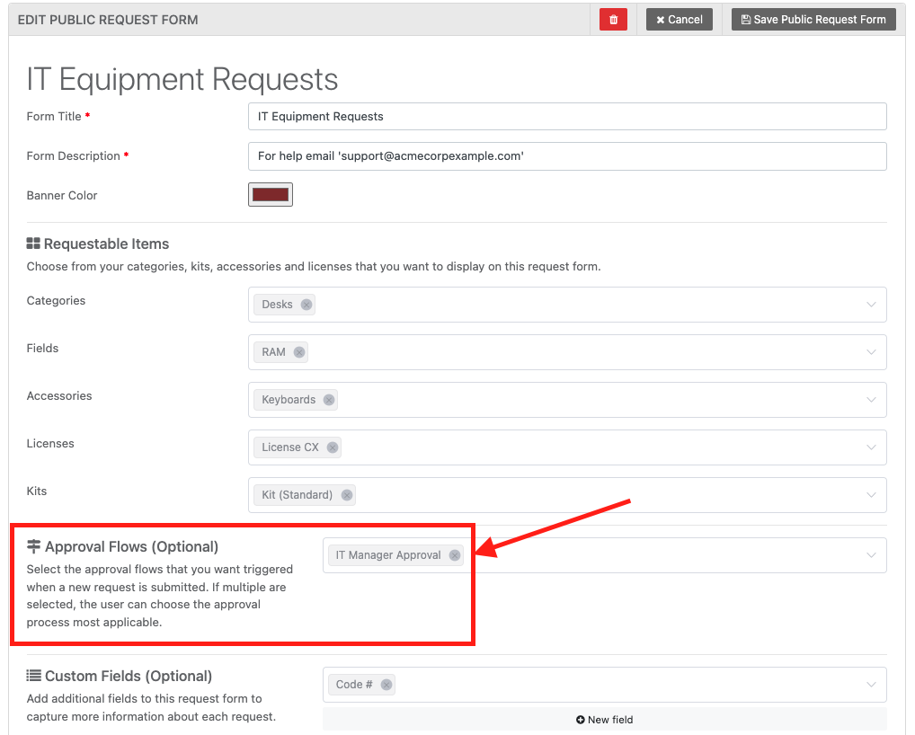The image size is (915, 735).
Task: Remove License CX from Licenses
Action: [333, 447]
